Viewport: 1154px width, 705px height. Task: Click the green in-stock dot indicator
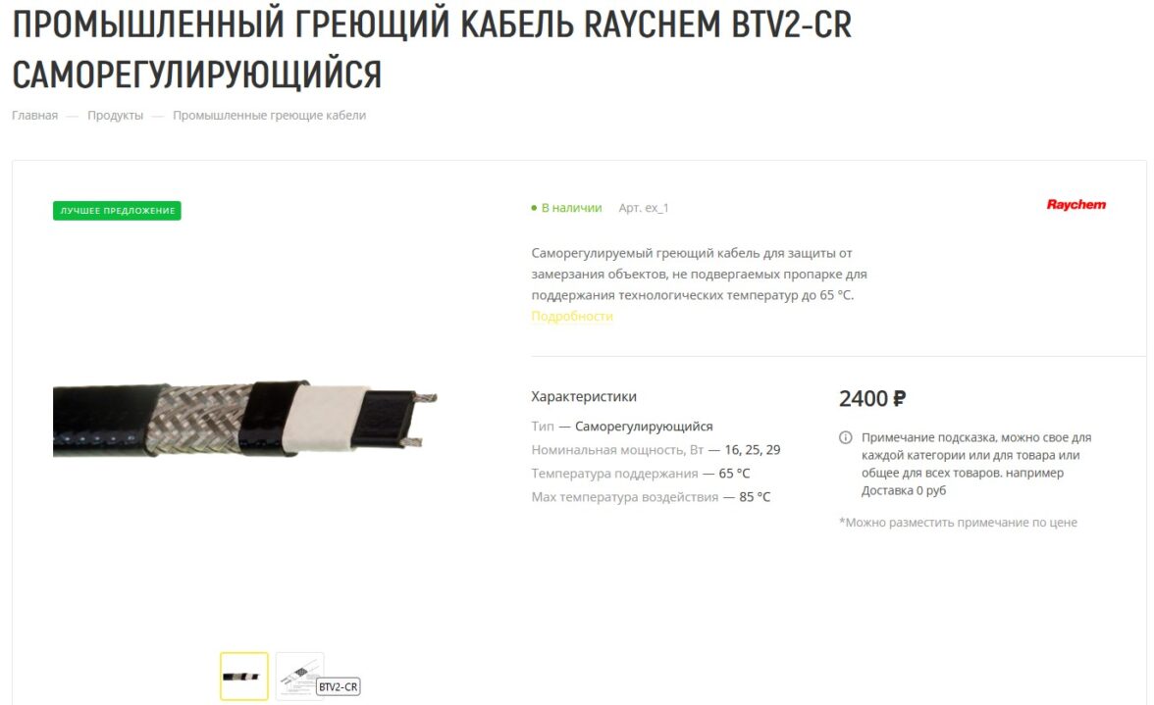534,208
